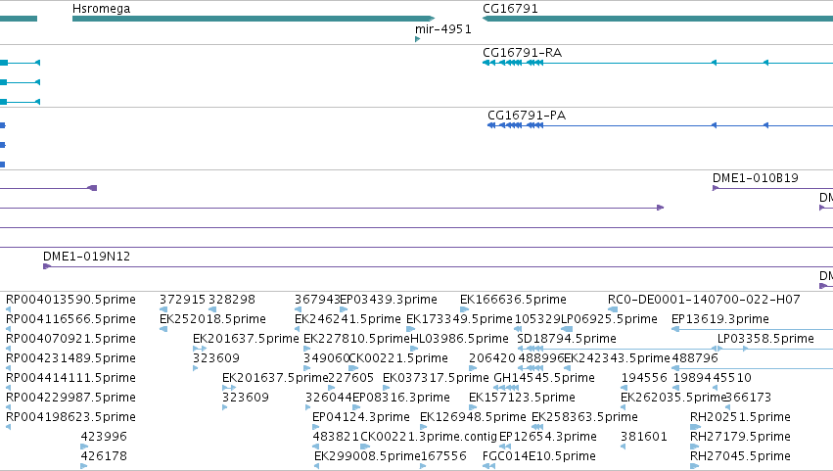Select the 372915 feature
Screen dimensions: 833x471
click(182, 300)
